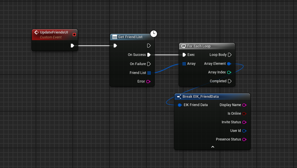
Task: Click the latent clock icon on Get Friend List
Action: 154,34
